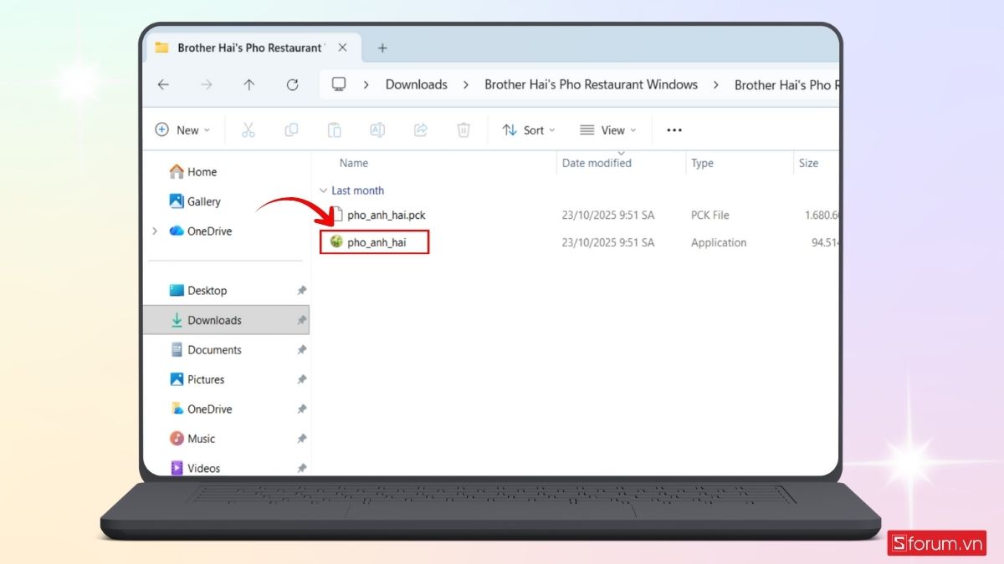Open the See more ellipsis menu
The width and height of the screenshot is (1004, 564).
[674, 130]
